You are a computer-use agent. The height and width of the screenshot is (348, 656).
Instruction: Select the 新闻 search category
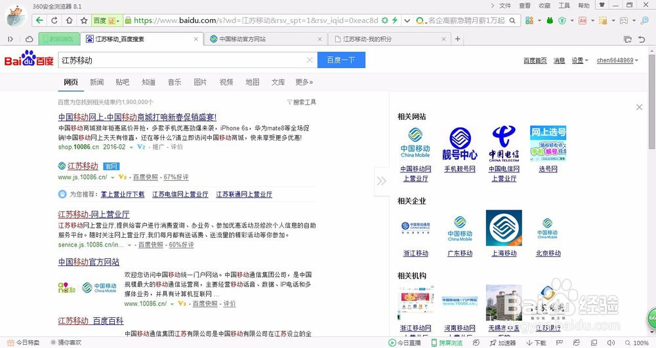point(96,83)
